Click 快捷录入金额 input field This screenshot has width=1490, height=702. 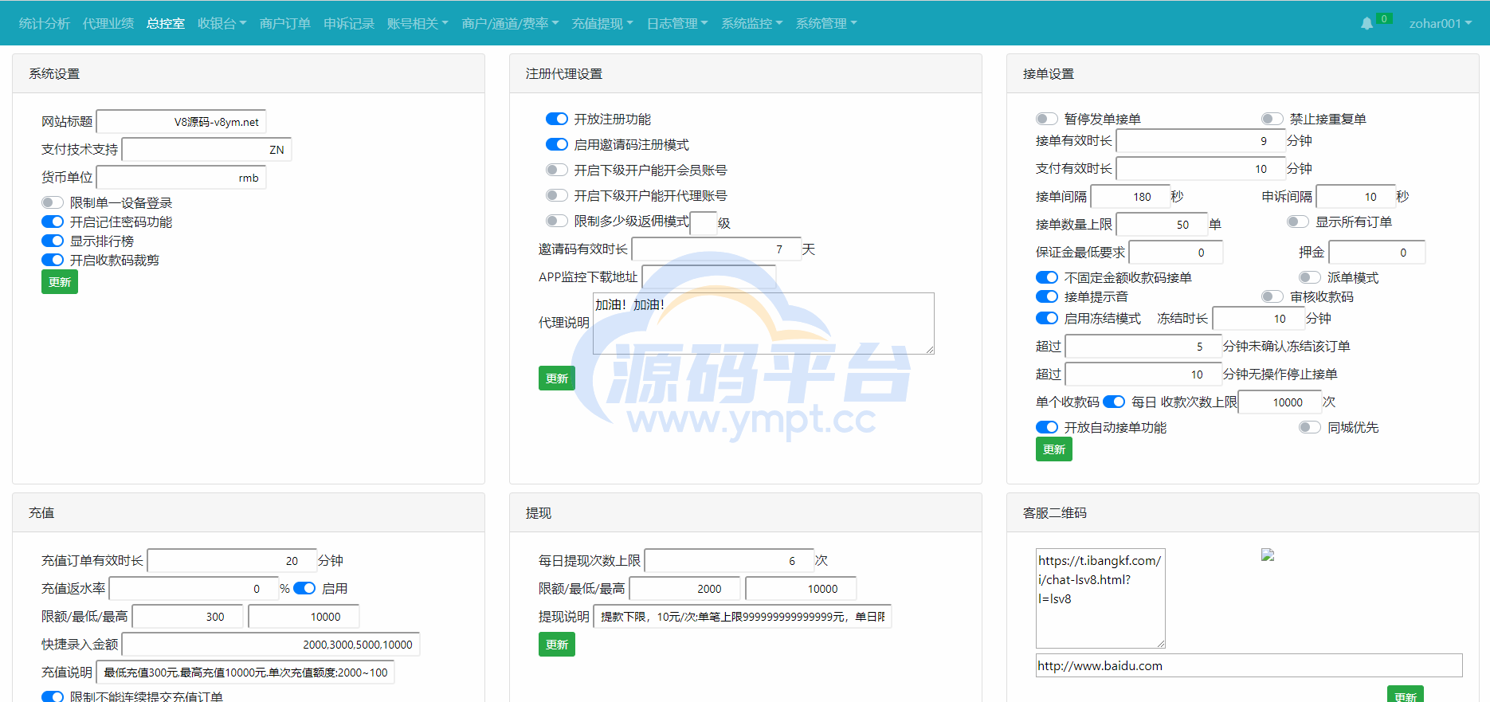coord(271,645)
